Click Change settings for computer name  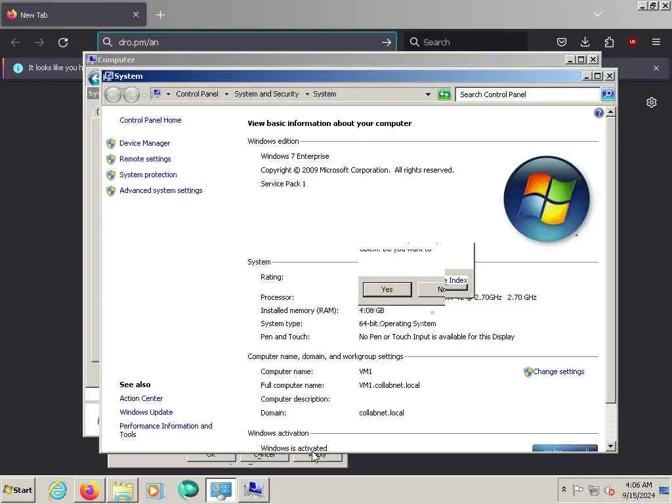click(558, 371)
